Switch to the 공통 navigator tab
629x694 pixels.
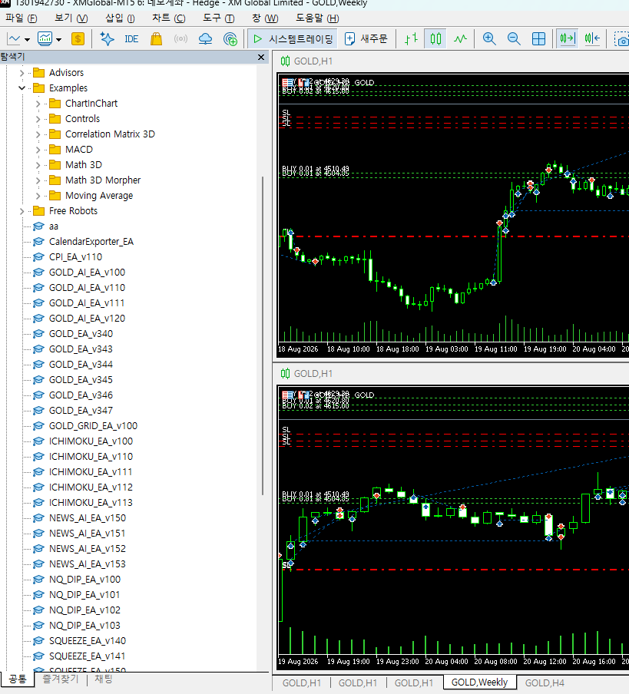pyautogui.click(x=18, y=679)
